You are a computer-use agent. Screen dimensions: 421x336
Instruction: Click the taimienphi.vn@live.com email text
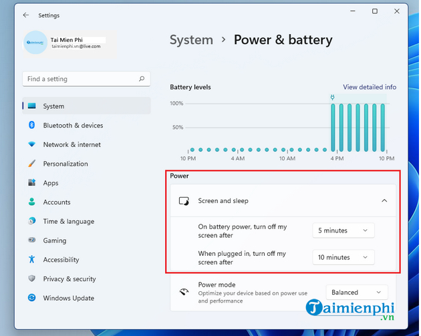point(76,47)
